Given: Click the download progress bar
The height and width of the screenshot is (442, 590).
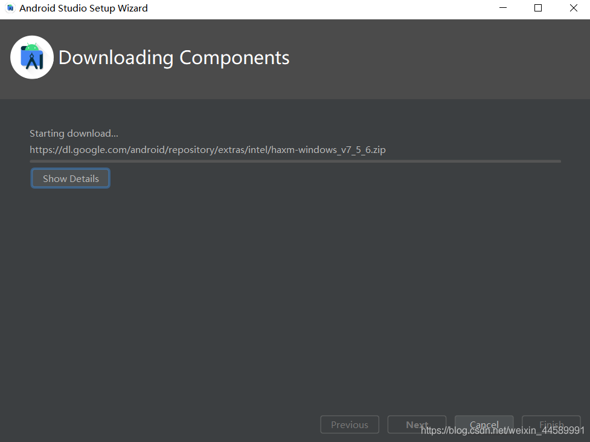Looking at the screenshot, I should coord(295,161).
